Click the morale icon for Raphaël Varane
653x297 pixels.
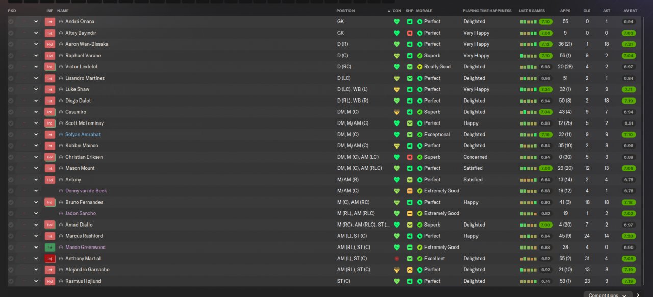[420, 56]
